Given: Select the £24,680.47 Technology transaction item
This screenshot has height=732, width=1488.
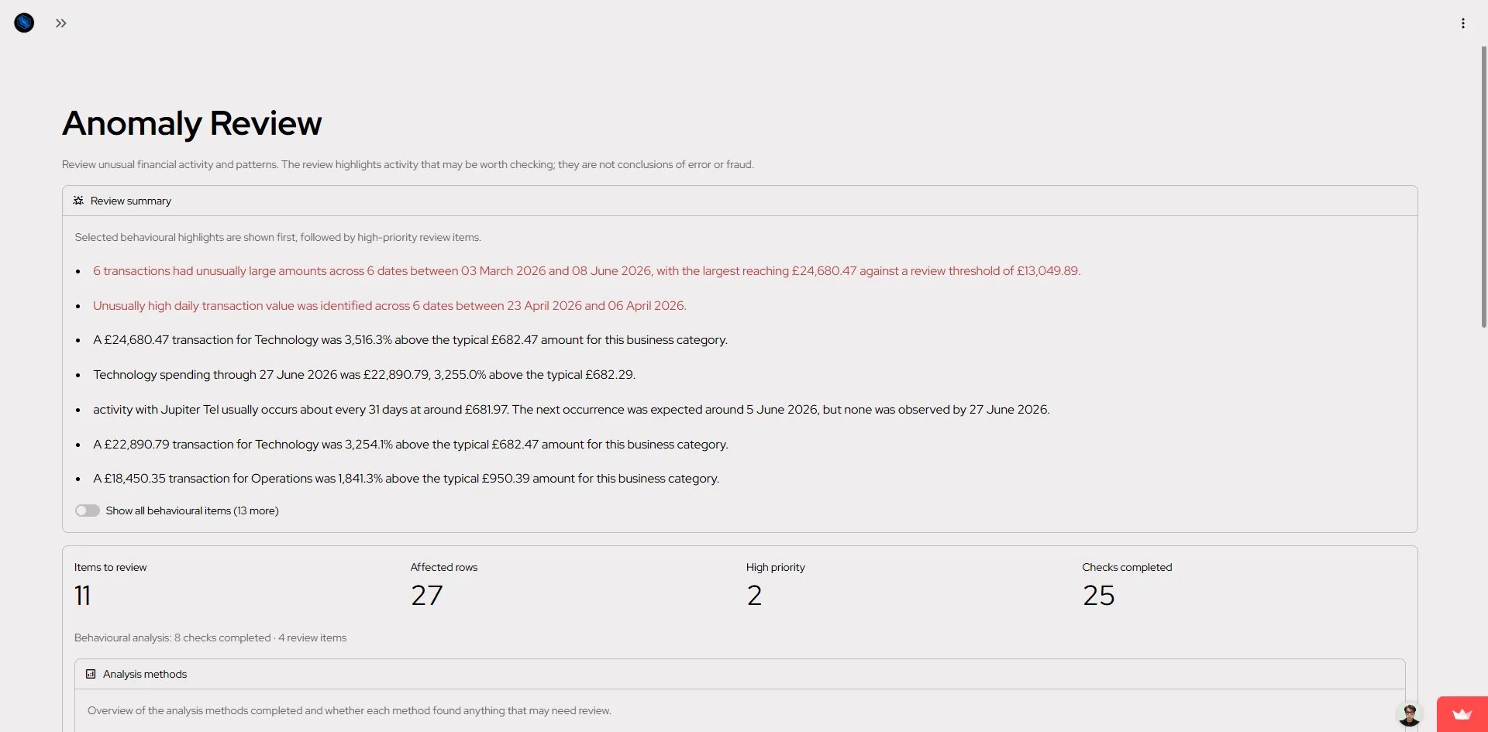Looking at the screenshot, I should [x=410, y=340].
